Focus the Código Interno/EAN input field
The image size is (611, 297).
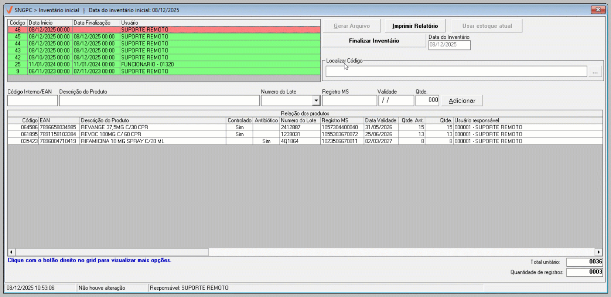tap(33, 100)
